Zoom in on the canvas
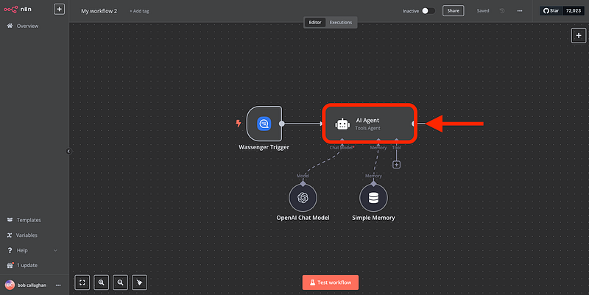The image size is (589, 295). pos(102,282)
